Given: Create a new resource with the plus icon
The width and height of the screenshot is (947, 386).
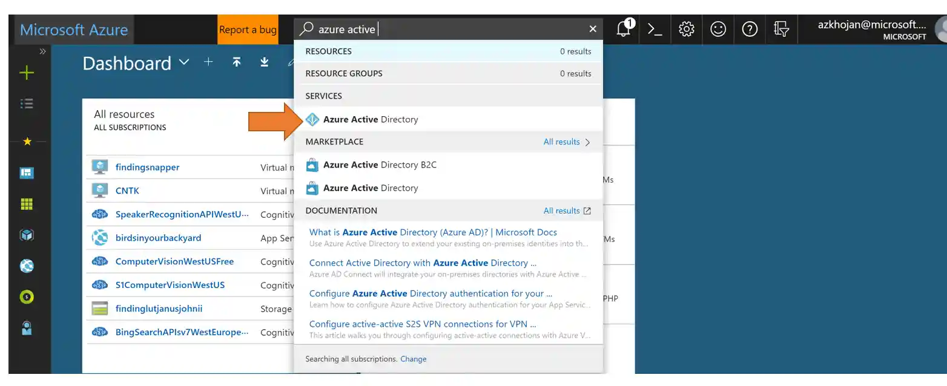Looking at the screenshot, I should click(x=26, y=73).
